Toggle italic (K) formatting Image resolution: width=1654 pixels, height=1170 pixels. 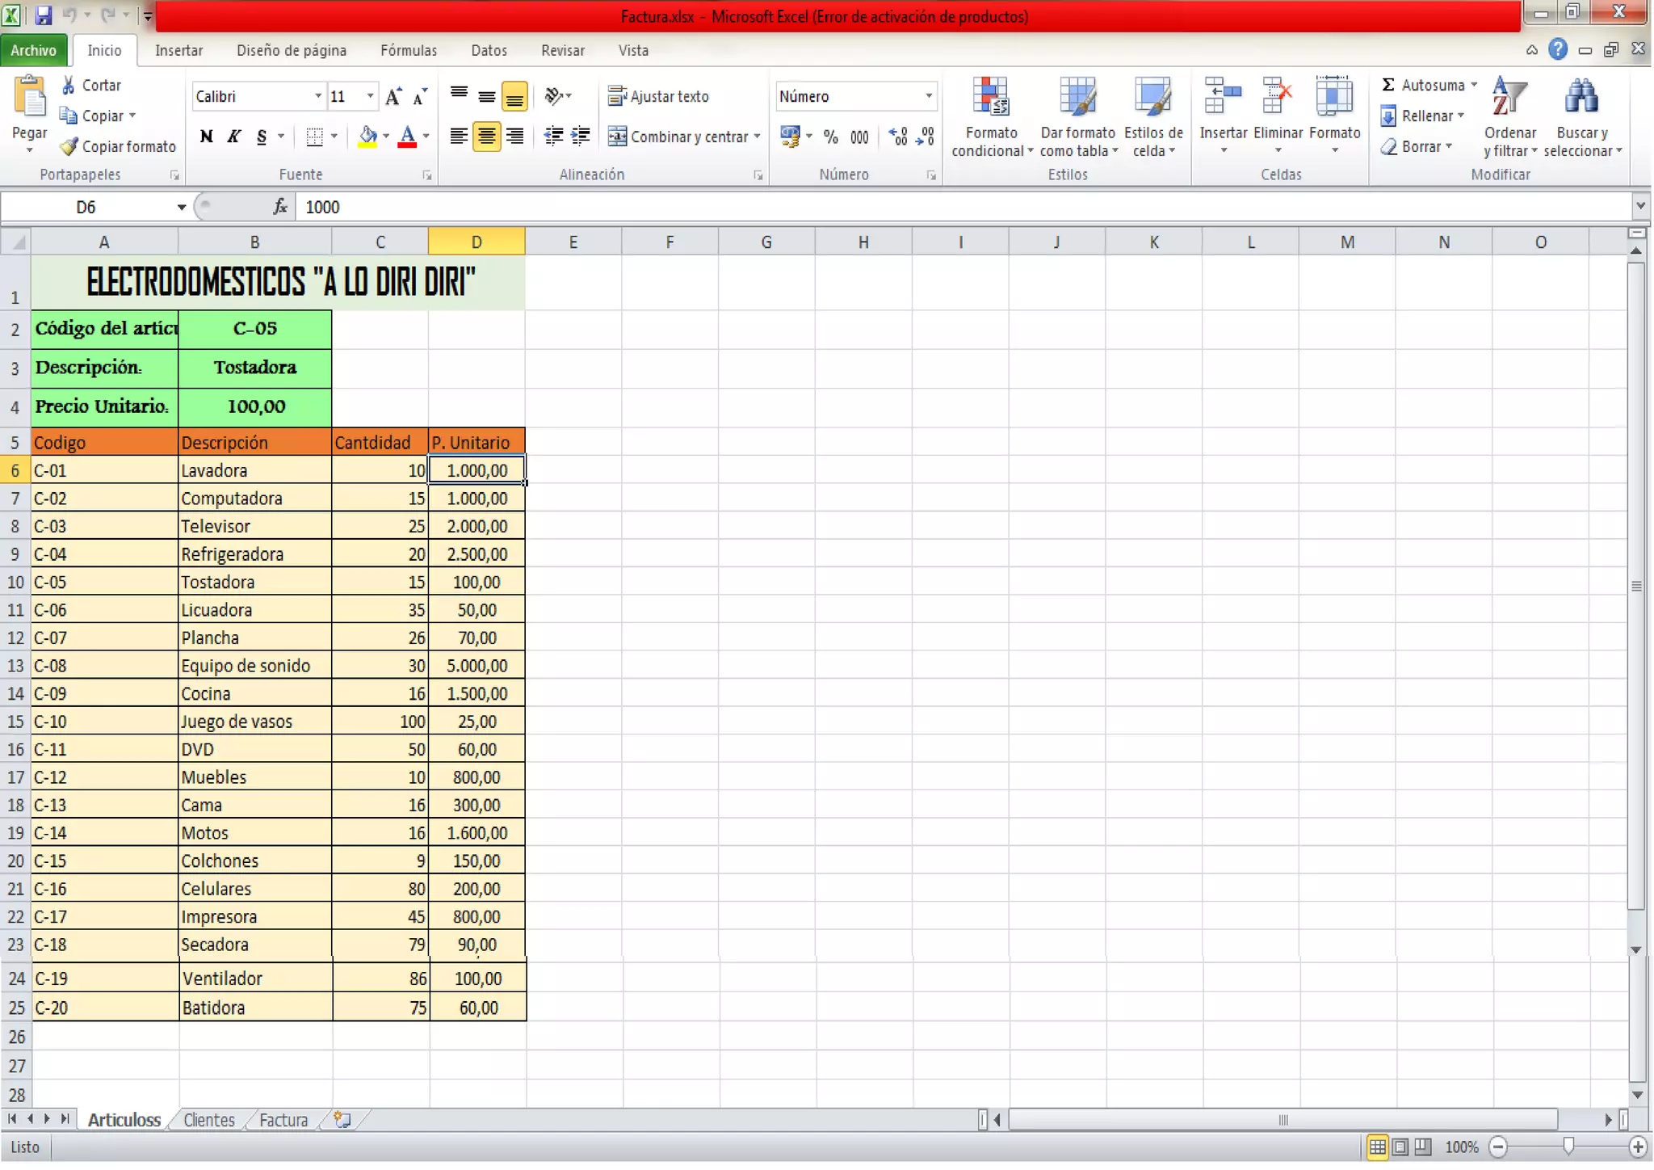[234, 137]
